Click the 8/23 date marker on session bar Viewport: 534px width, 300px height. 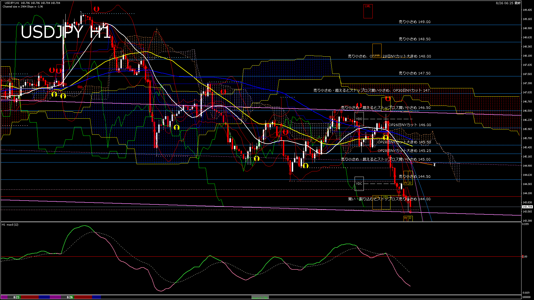(16, 297)
